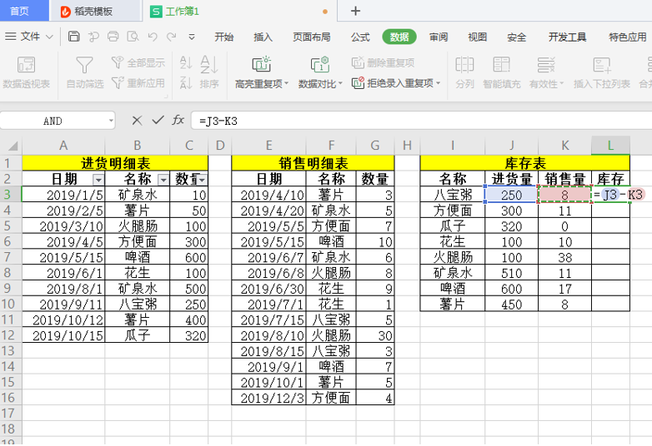
Task: Click the 分列 split columns icon
Action: click(x=464, y=65)
